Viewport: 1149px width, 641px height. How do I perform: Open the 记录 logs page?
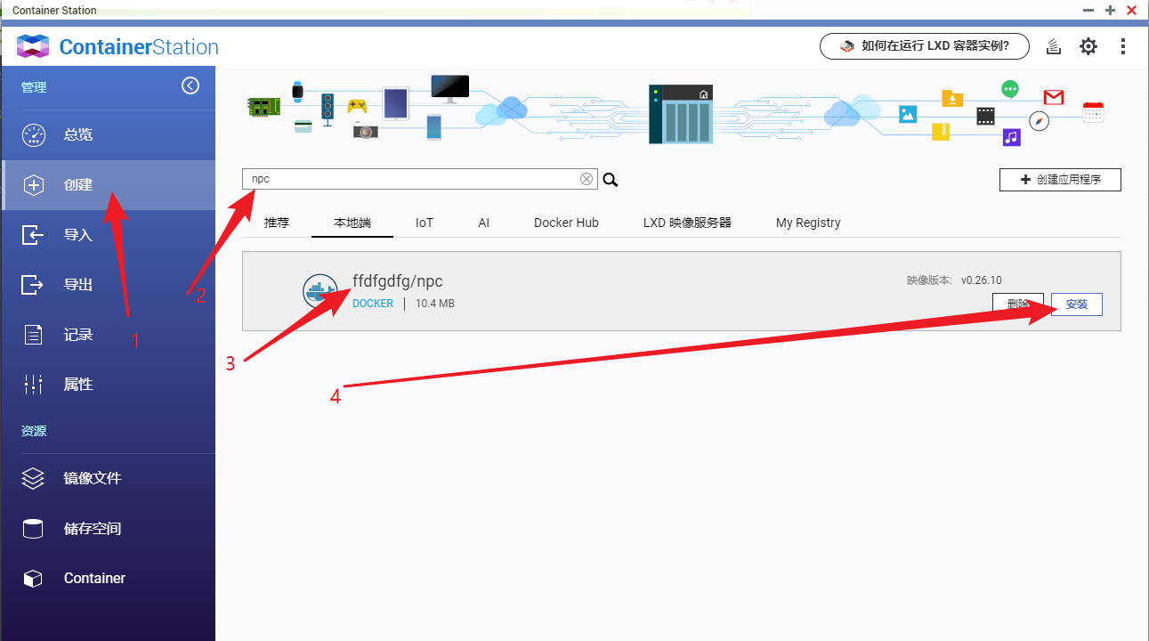pyautogui.click(x=108, y=335)
